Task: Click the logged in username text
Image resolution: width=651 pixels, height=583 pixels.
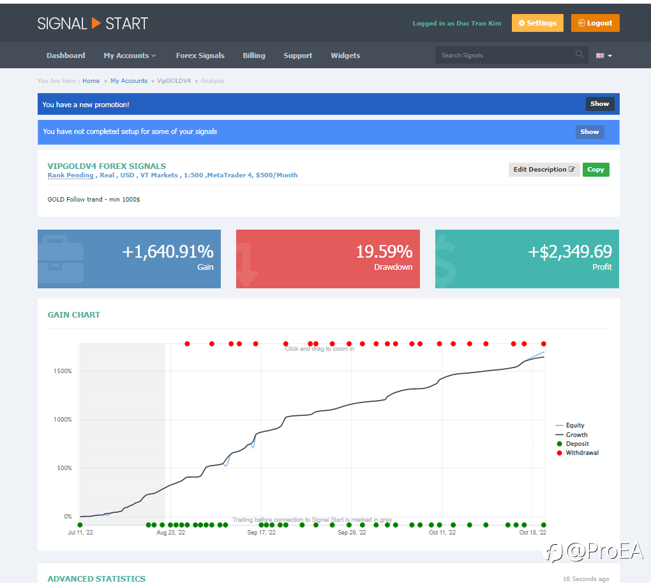Action: tap(457, 23)
